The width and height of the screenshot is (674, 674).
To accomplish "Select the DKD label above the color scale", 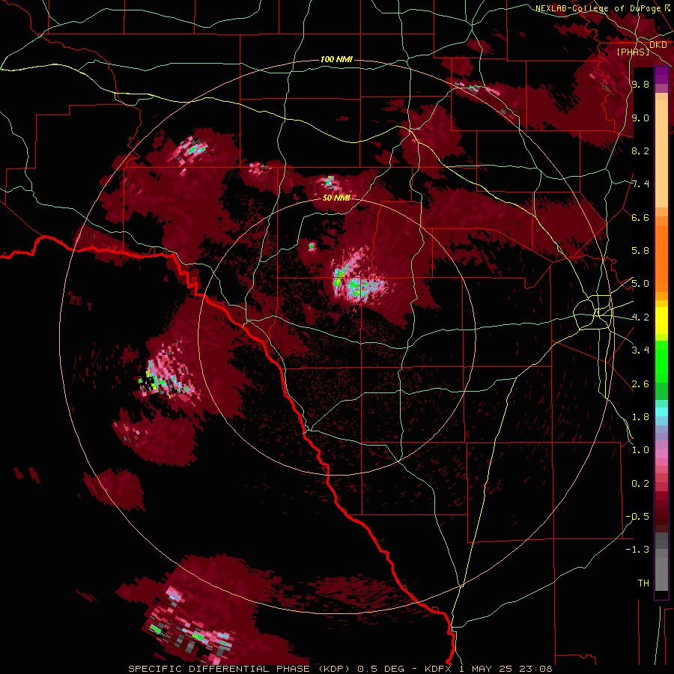I will coord(658,45).
